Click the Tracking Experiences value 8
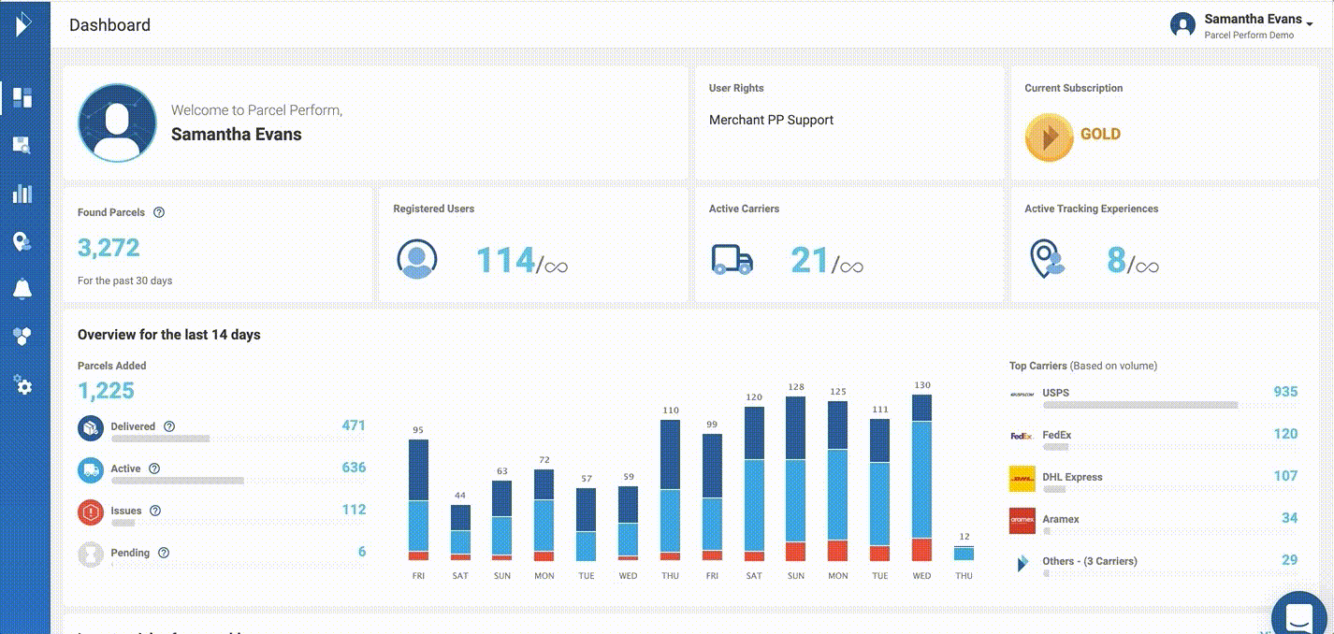 (1116, 260)
